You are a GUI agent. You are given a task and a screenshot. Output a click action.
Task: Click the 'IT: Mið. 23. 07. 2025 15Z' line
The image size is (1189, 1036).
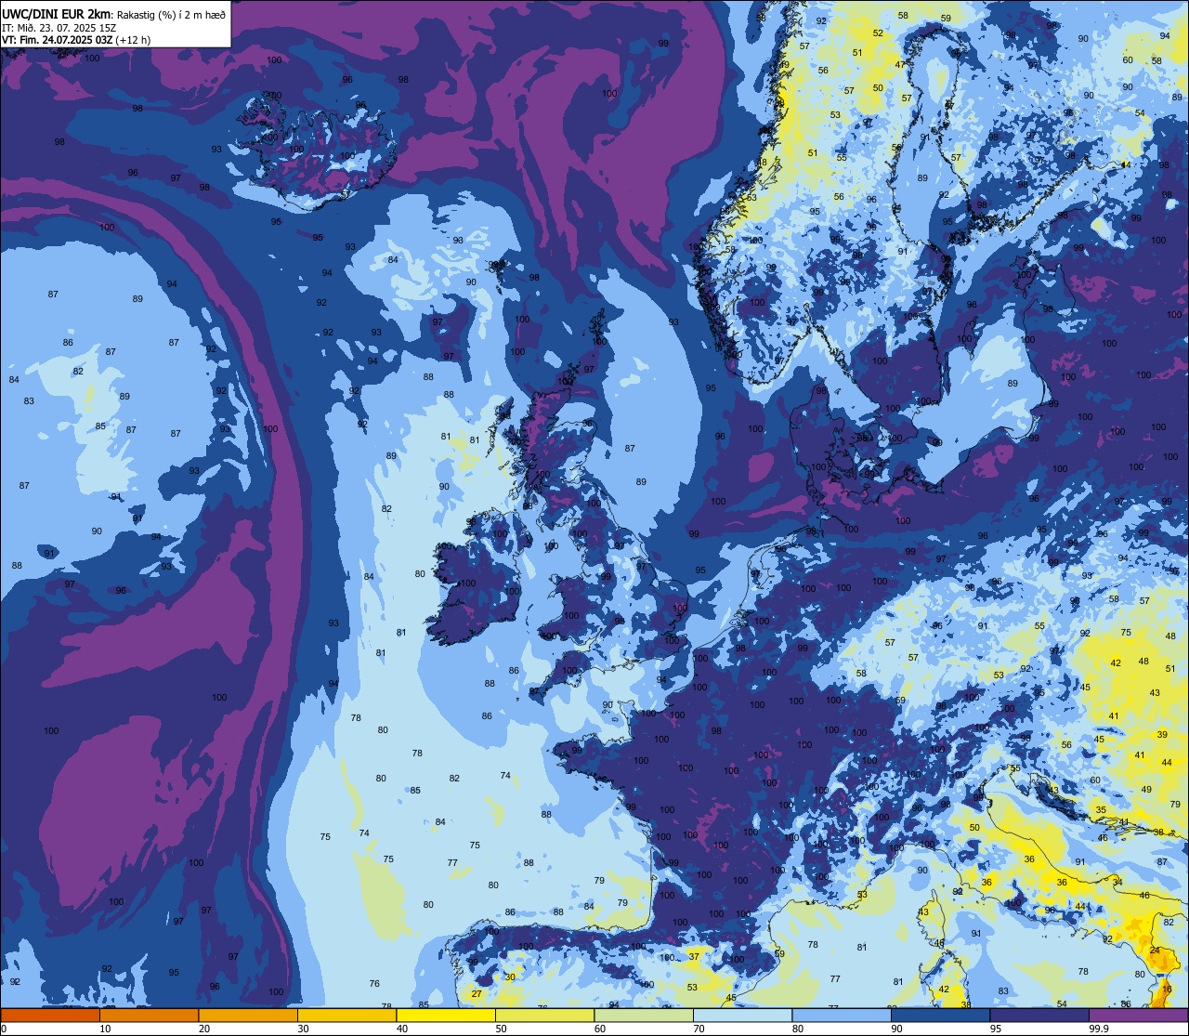coord(59,28)
